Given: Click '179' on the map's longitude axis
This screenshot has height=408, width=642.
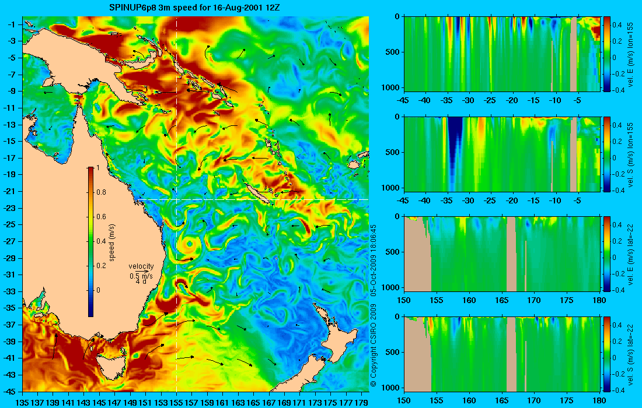Looking at the screenshot, I should coord(361,403).
